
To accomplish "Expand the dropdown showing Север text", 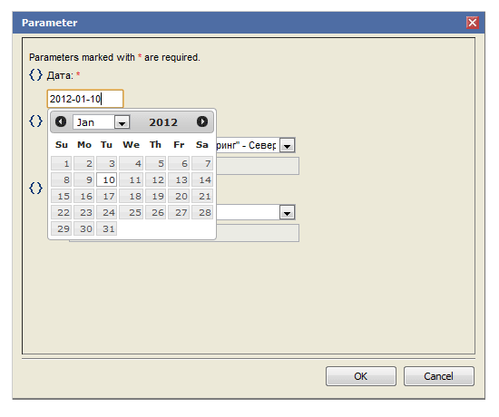I will click(x=287, y=145).
